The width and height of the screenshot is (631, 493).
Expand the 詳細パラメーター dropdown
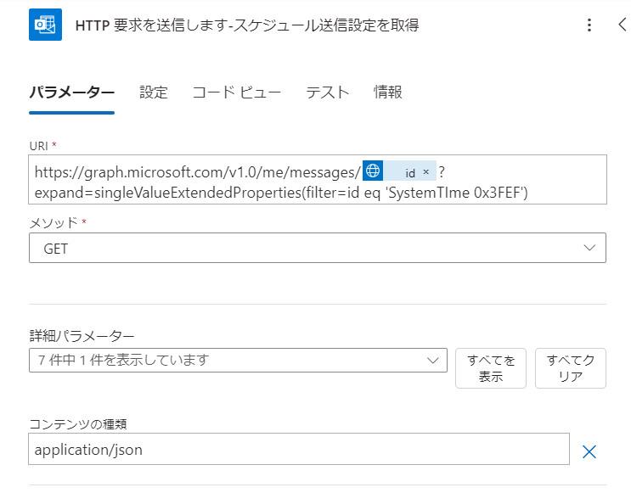(x=238, y=360)
